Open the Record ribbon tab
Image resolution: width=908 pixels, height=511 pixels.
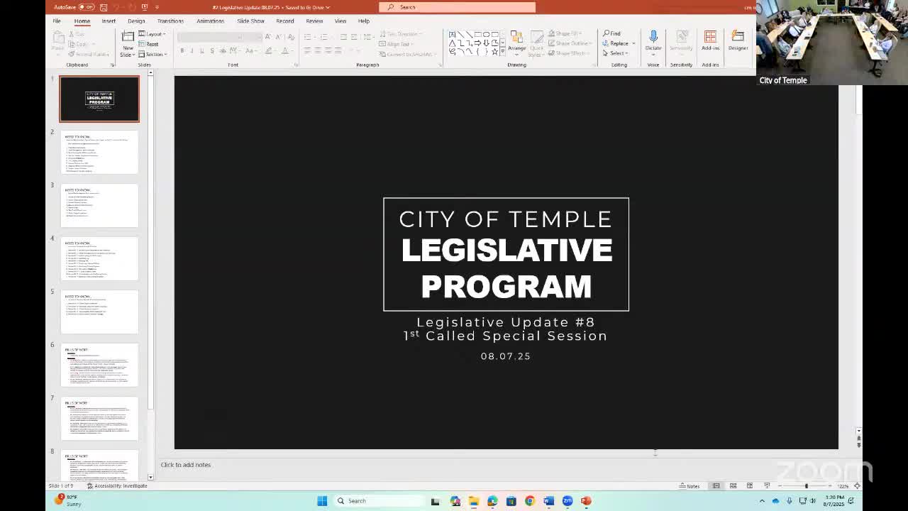(x=285, y=21)
